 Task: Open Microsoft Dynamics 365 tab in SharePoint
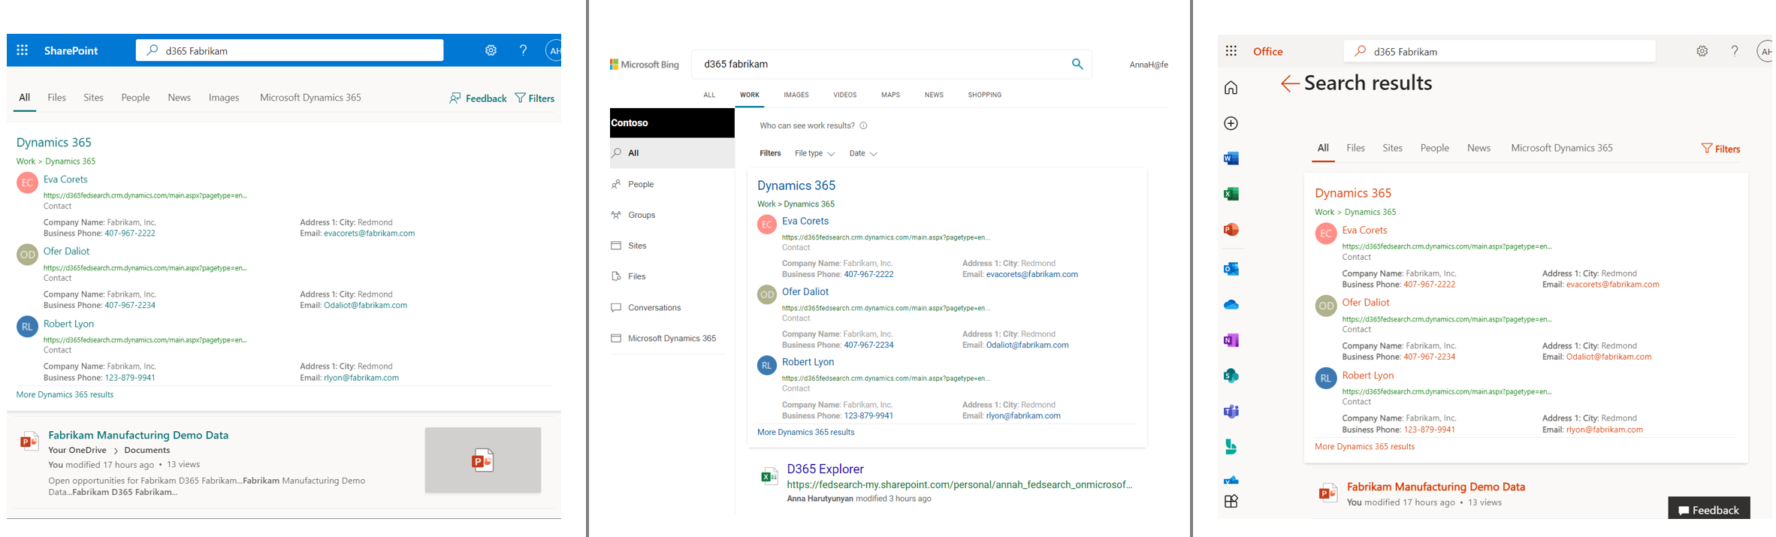(310, 98)
